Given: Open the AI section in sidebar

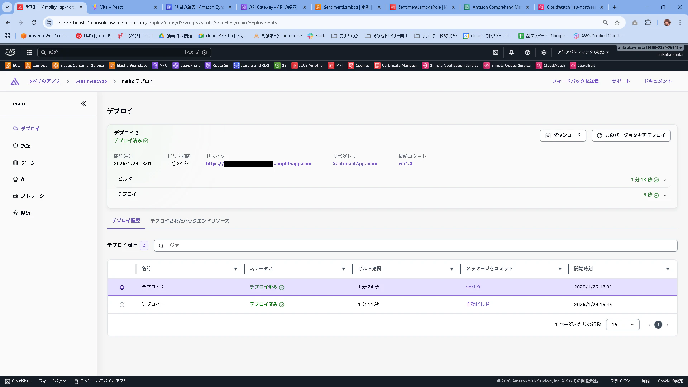Looking at the screenshot, I should tap(23, 179).
